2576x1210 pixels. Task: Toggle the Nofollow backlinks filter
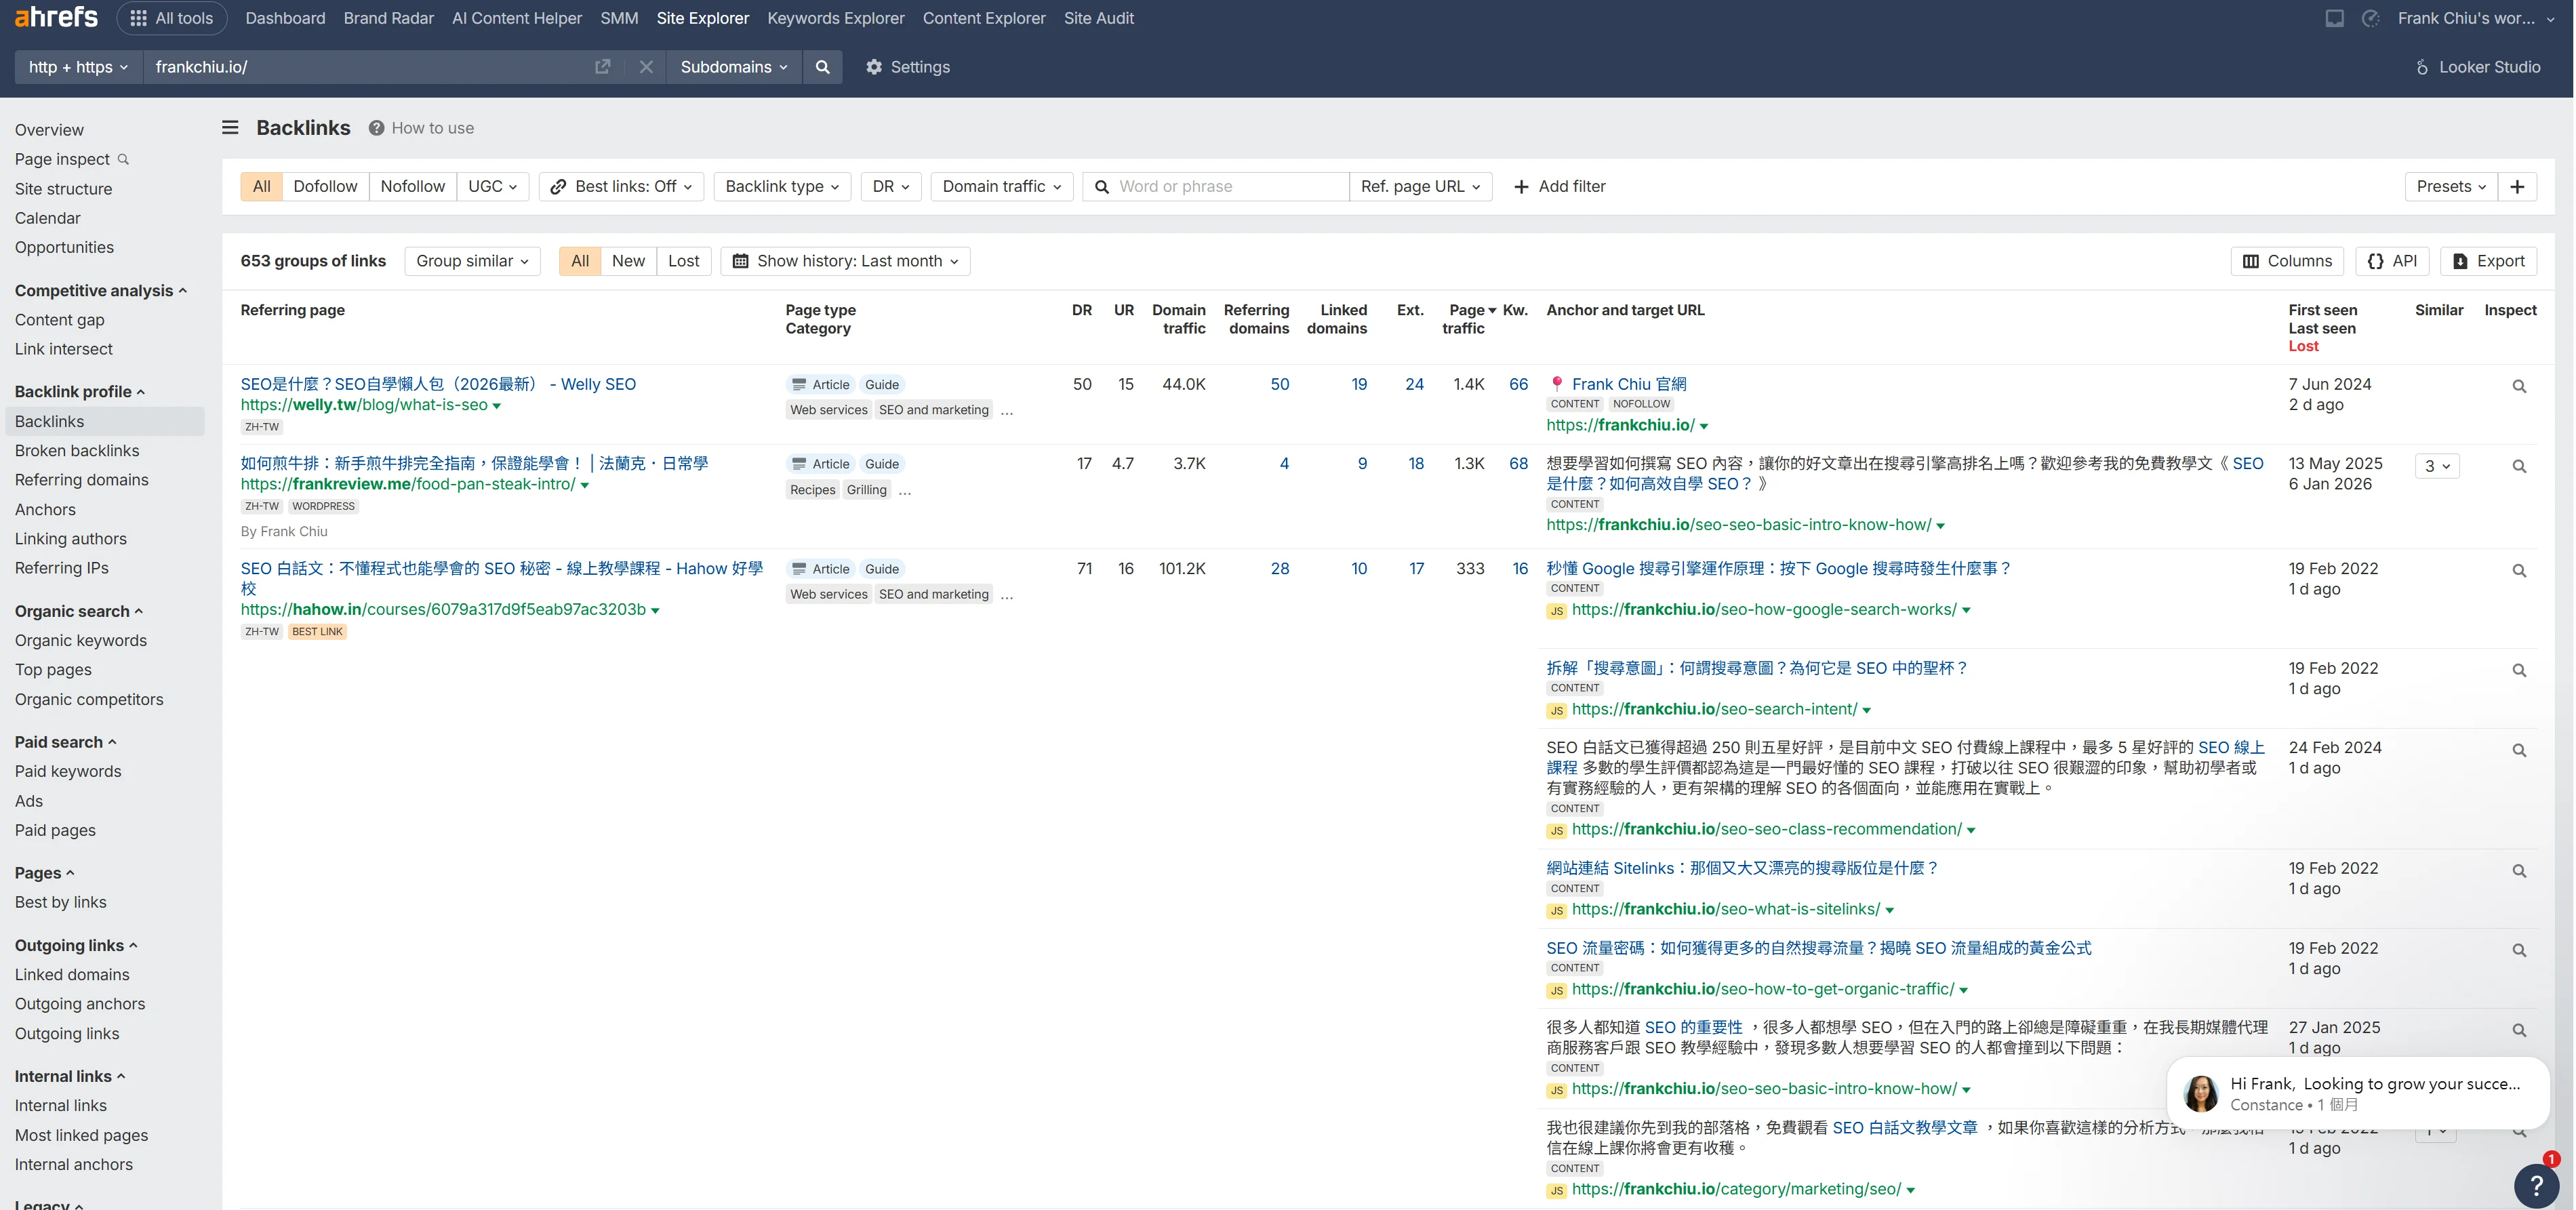[412, 186]
